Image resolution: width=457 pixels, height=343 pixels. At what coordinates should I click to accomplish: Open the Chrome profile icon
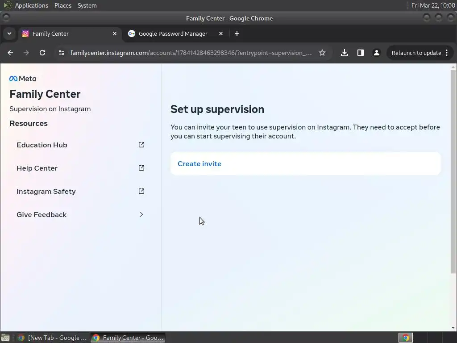377,53
